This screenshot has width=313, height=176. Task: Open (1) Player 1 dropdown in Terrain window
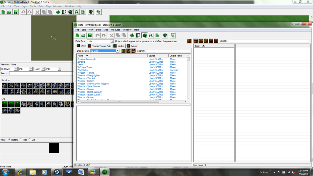point(9,69)
